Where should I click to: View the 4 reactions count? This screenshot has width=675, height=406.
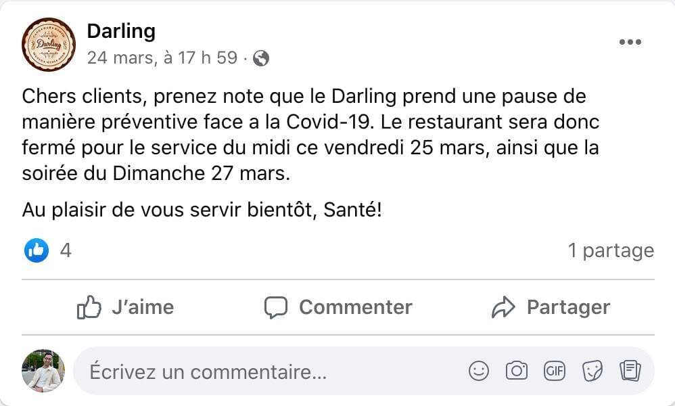[x=66, y=251]
